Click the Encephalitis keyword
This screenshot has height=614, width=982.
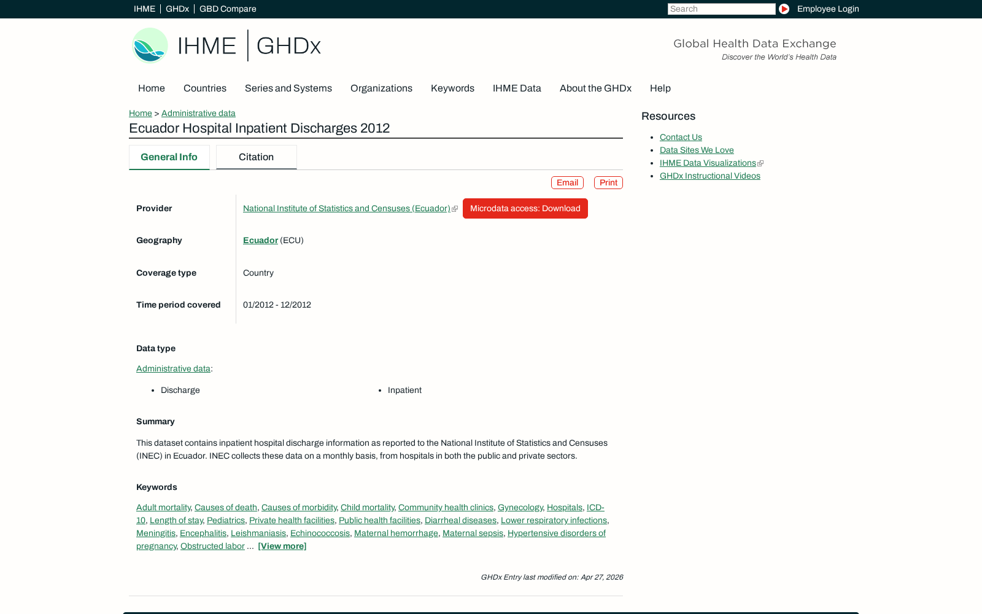click(203, 534)
